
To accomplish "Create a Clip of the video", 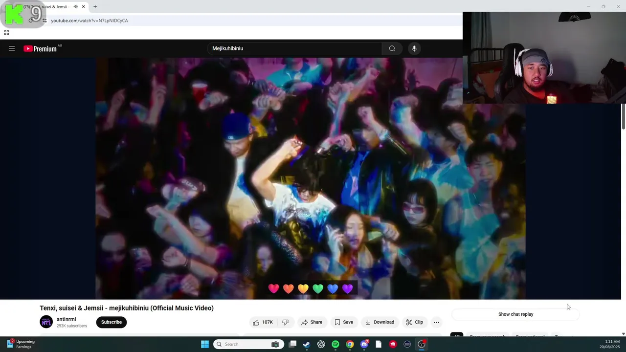I will tap(414, 322).
